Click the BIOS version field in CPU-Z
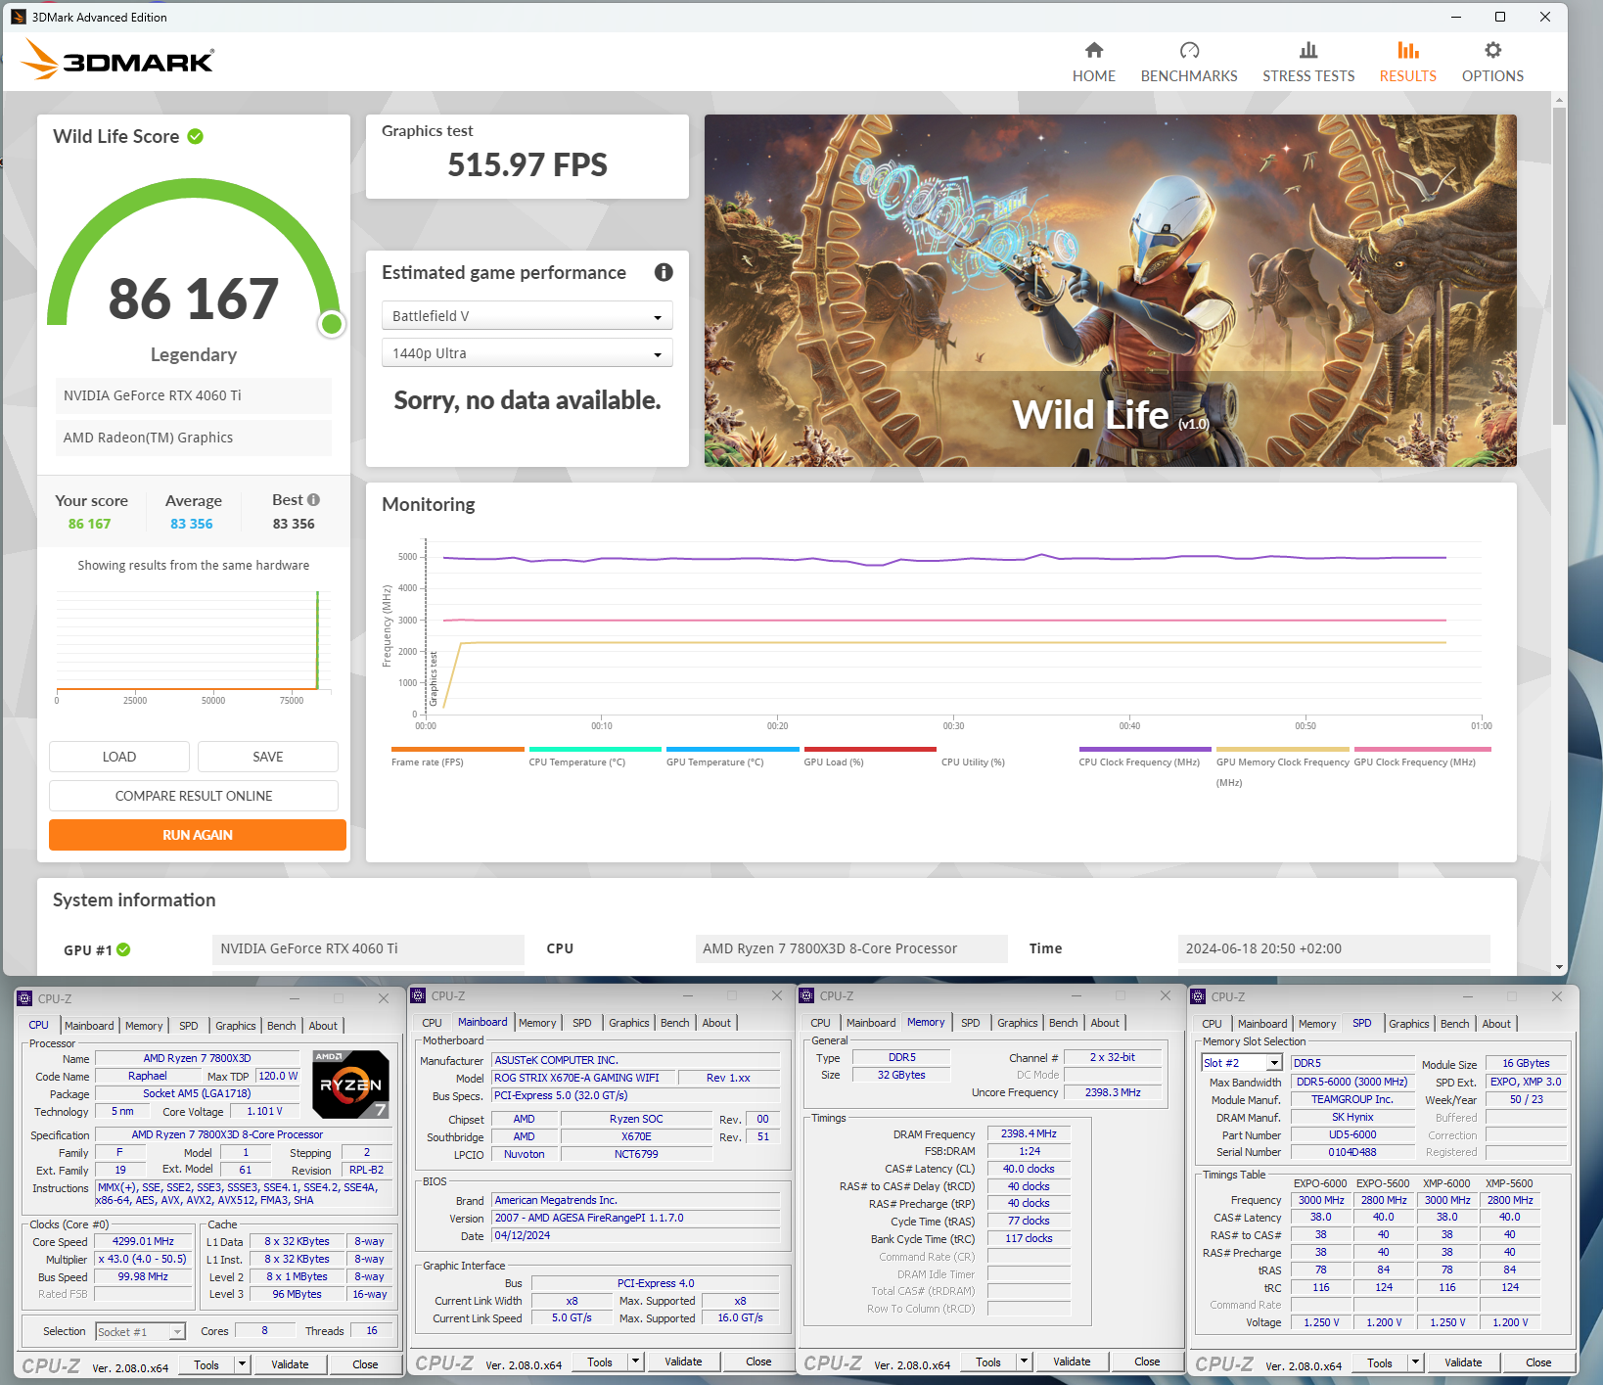 click(x=636, y=1218)
